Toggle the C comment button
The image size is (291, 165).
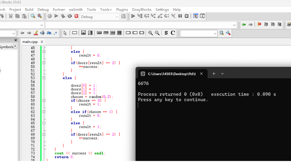coord(173,33)
